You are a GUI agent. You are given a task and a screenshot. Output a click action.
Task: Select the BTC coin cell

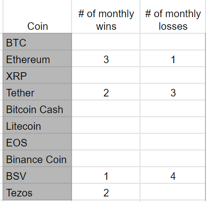37,42
